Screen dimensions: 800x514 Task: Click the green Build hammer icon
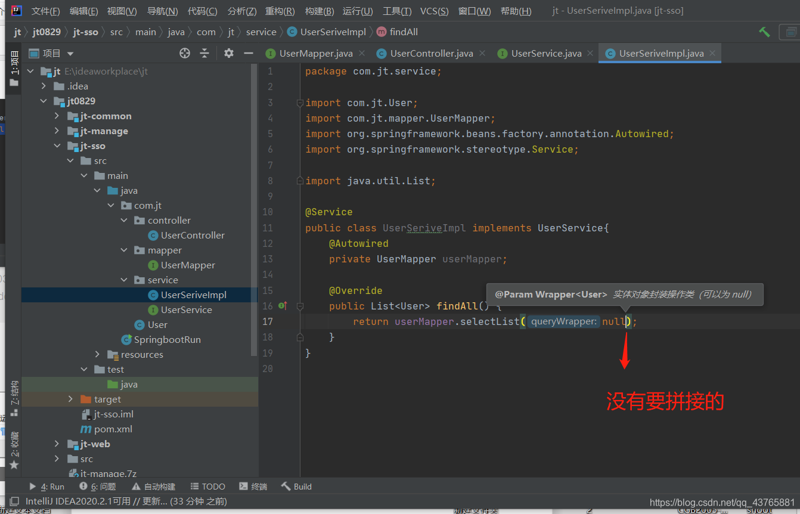pyautogui.click(x=764, y=32)
